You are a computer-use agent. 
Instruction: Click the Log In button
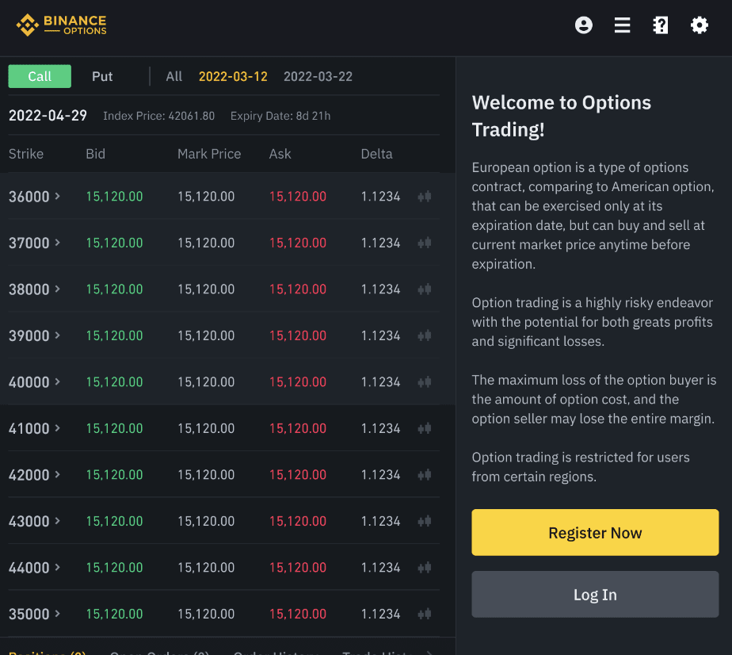coord(595,595)
